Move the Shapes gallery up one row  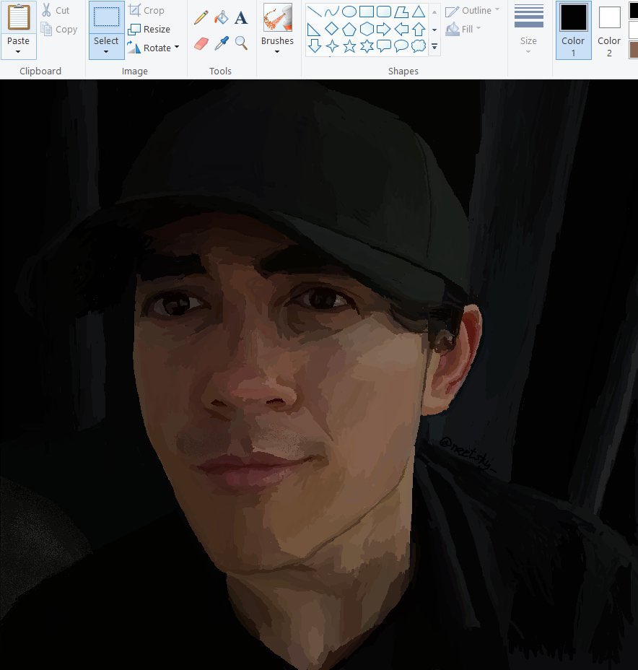434,12
